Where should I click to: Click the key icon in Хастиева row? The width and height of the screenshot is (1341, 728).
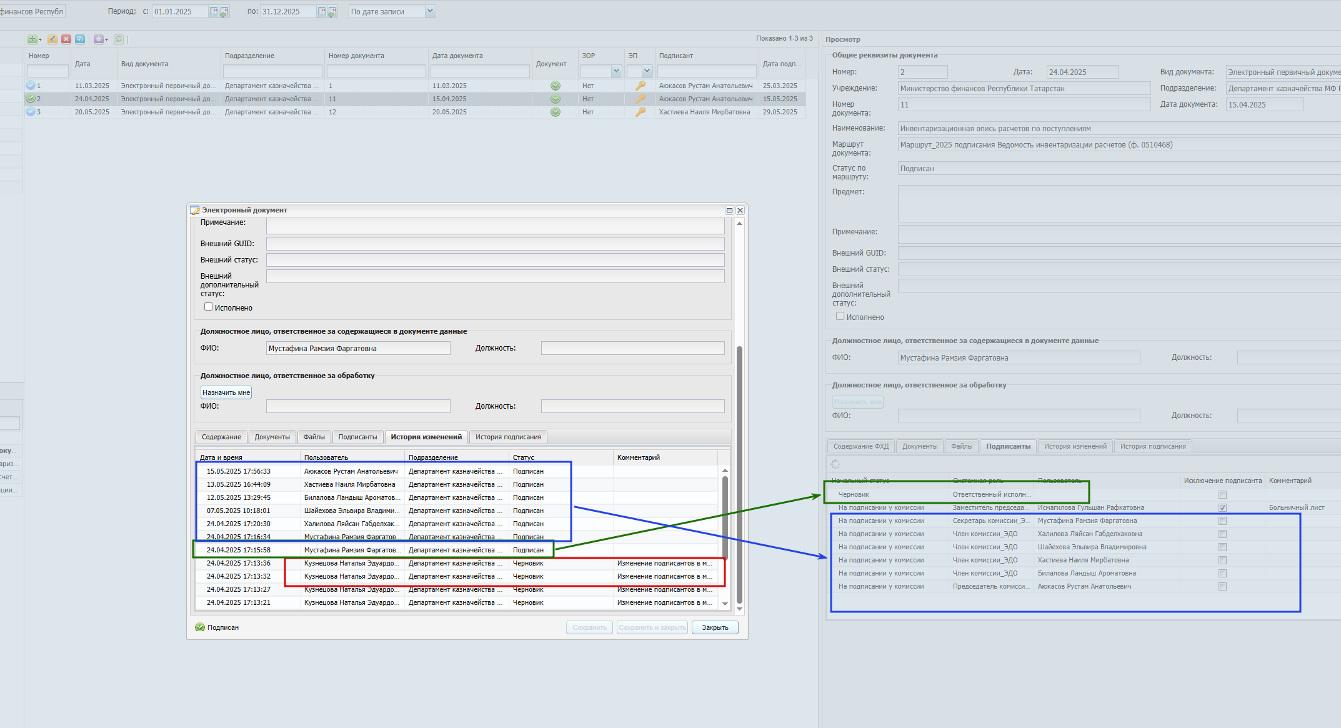[x=640, y=112]
